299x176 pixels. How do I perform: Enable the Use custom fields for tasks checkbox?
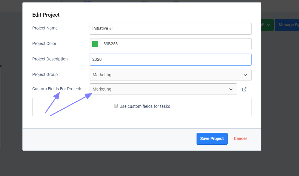(116, 106)
